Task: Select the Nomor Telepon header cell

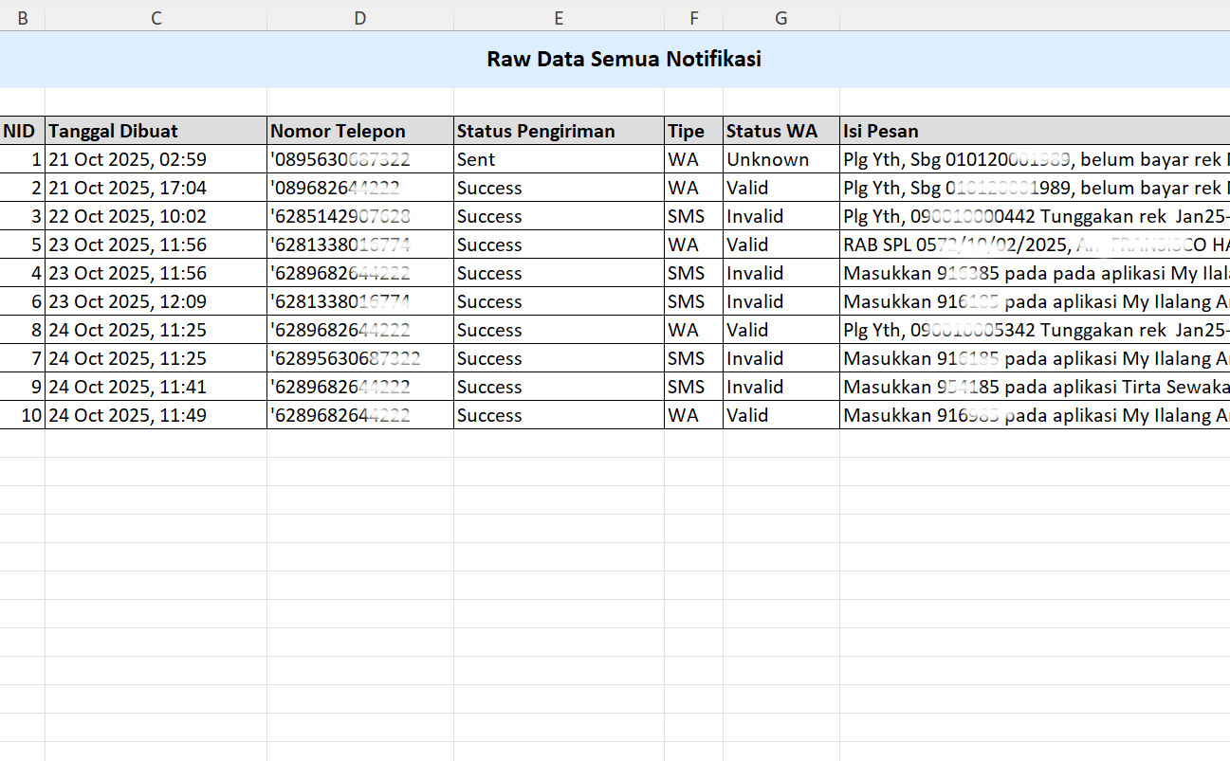Action: click(359, 131)
